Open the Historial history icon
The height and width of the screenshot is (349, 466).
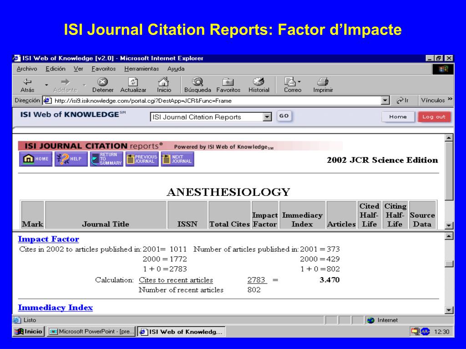click(258, 82)
